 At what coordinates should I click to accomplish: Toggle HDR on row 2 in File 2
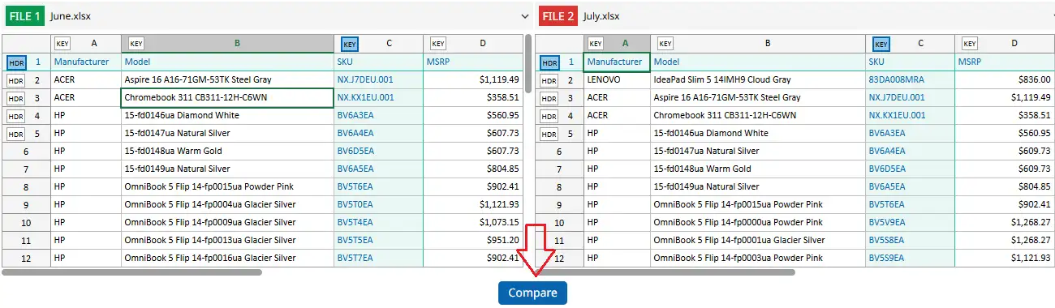coord(549,80)
